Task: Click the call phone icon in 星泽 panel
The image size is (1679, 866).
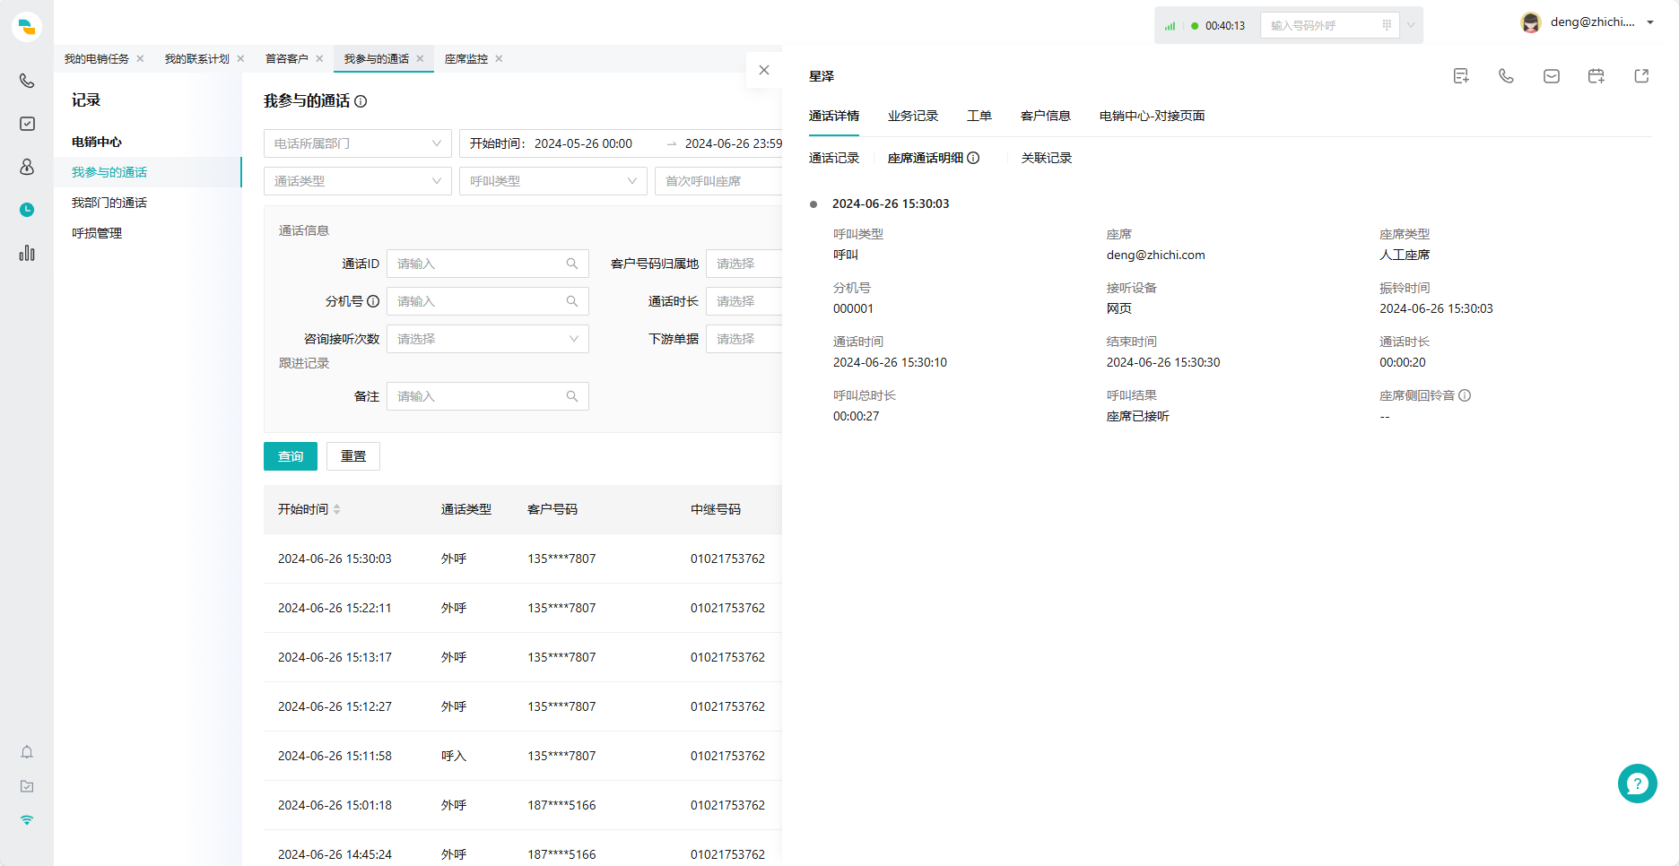Action: [x=1506, y=76]
